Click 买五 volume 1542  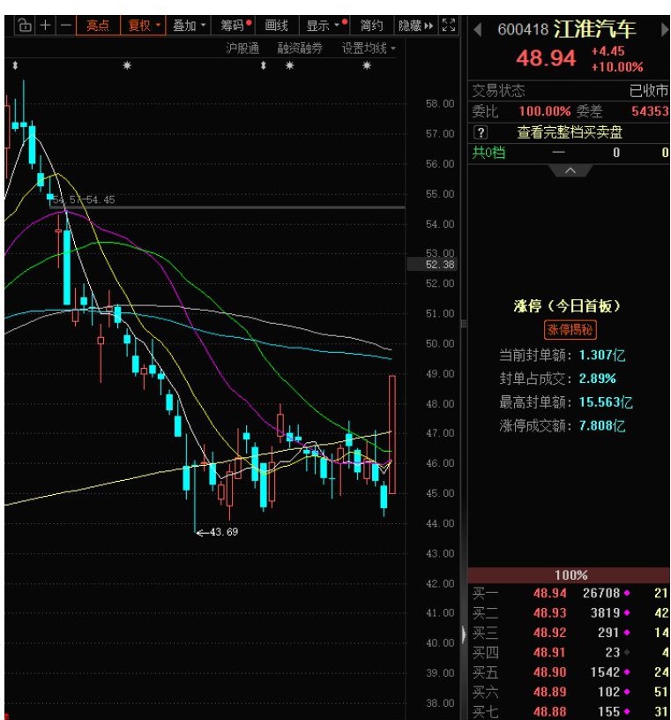(x=606, y=672)
